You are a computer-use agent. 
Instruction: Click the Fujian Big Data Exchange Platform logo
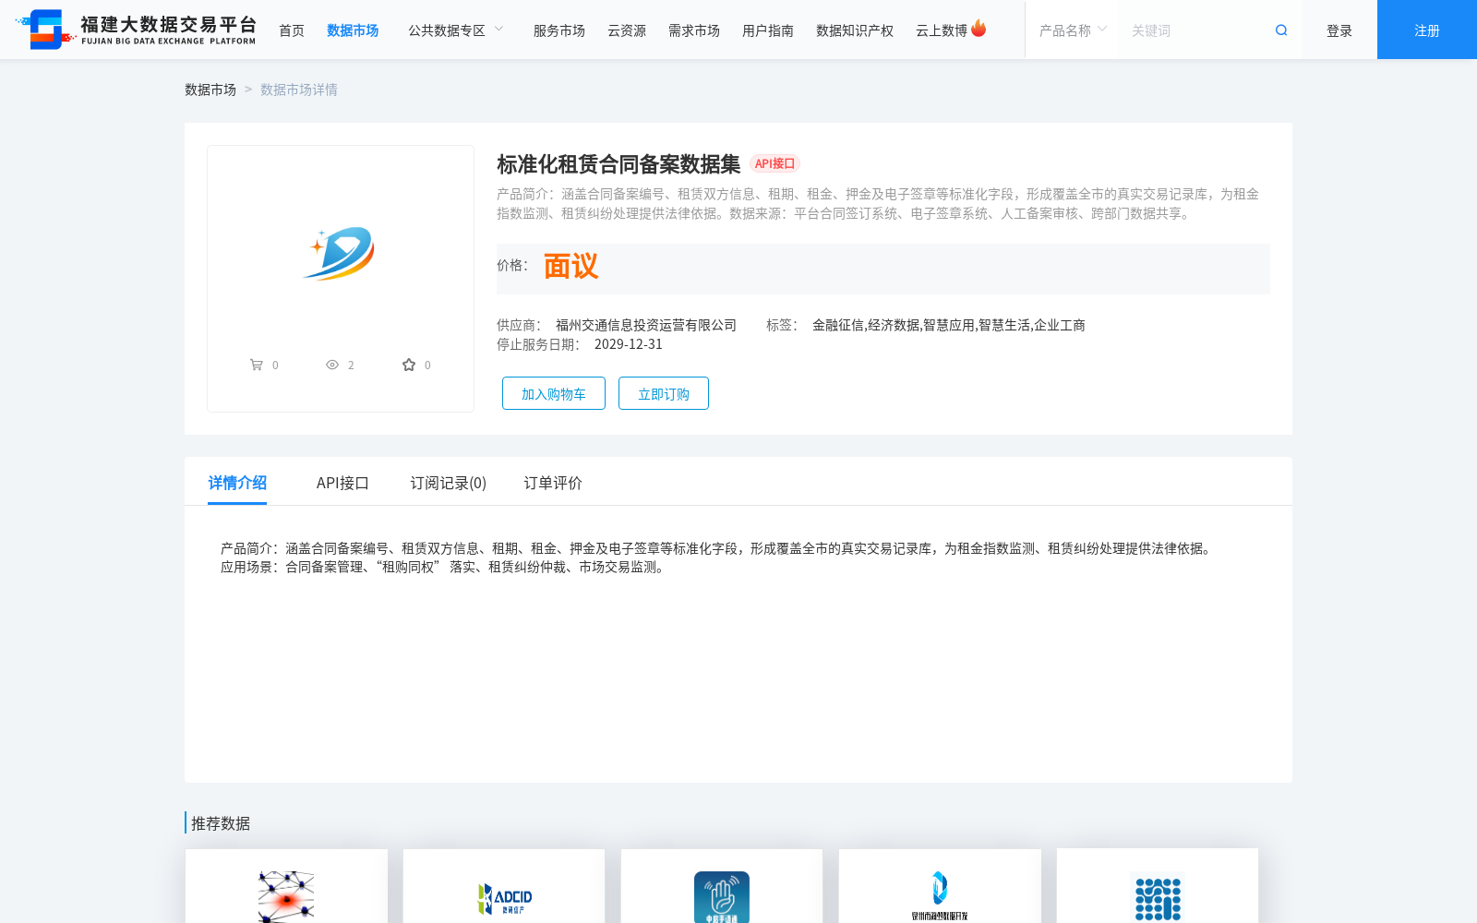point(136,30)
